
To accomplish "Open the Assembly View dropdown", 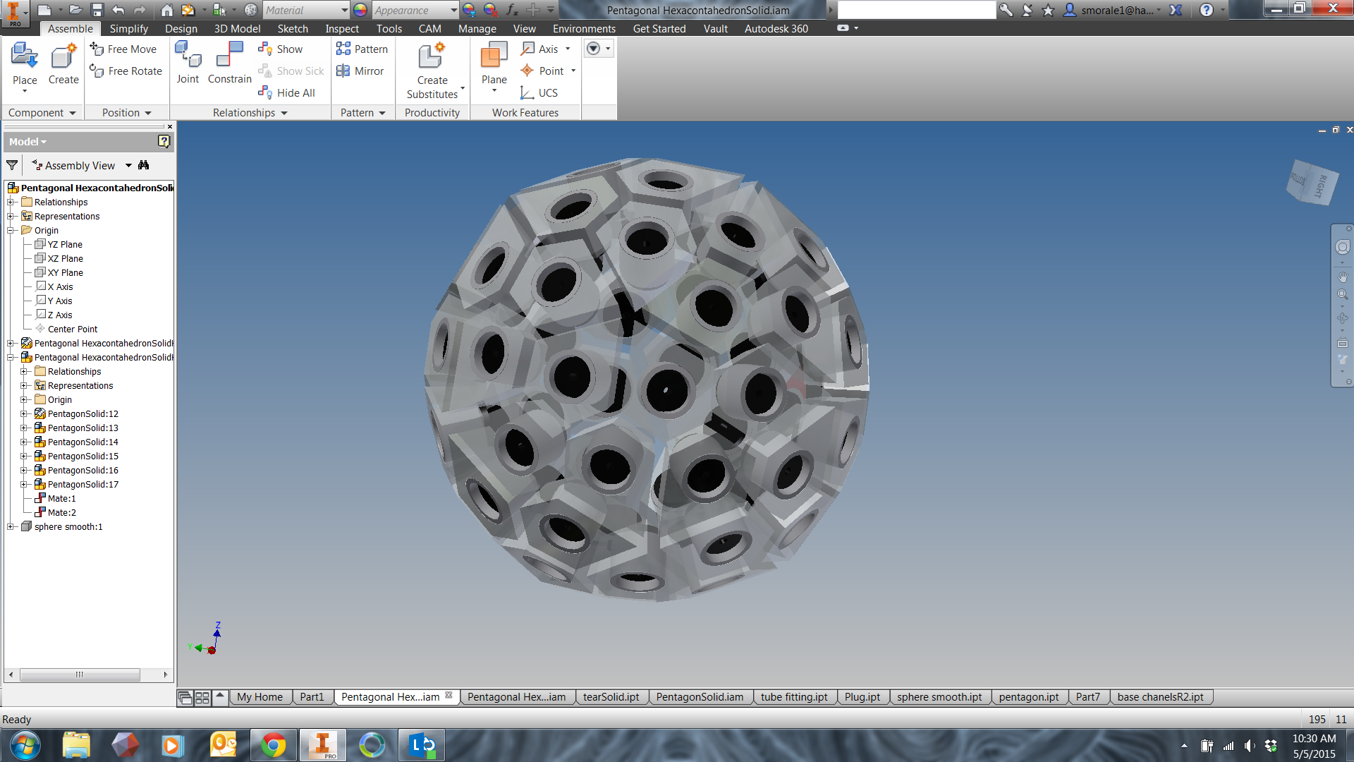I will pos(128,164).
